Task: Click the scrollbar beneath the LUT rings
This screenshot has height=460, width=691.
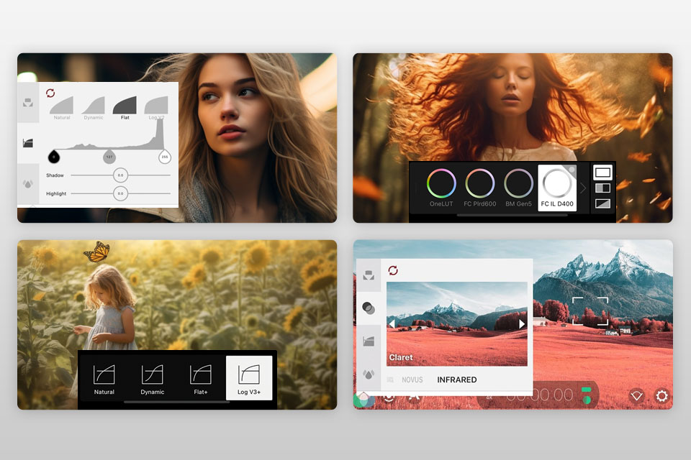Action: [512, 215]
